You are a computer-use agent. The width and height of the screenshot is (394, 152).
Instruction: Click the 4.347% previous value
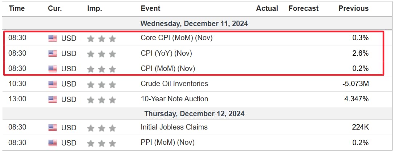click(x=356, y=99)
